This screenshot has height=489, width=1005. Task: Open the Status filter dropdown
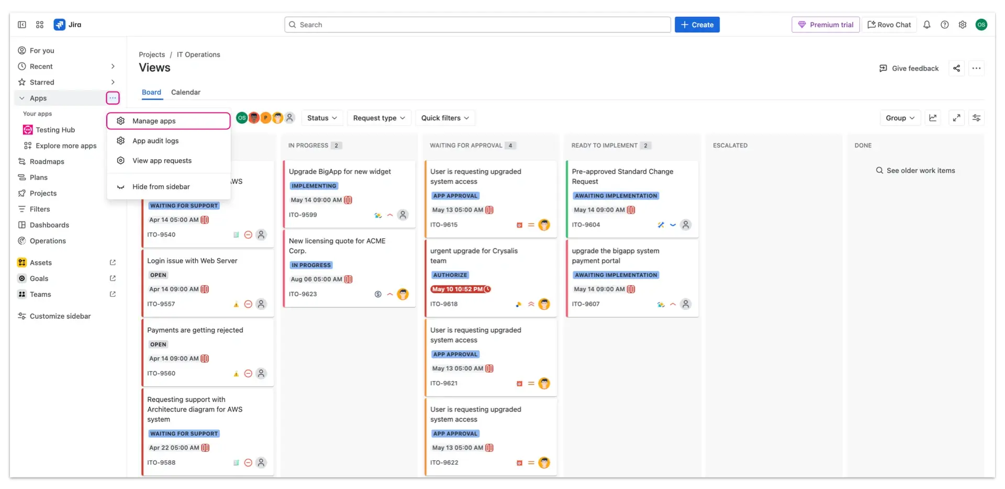pos(322,118)
